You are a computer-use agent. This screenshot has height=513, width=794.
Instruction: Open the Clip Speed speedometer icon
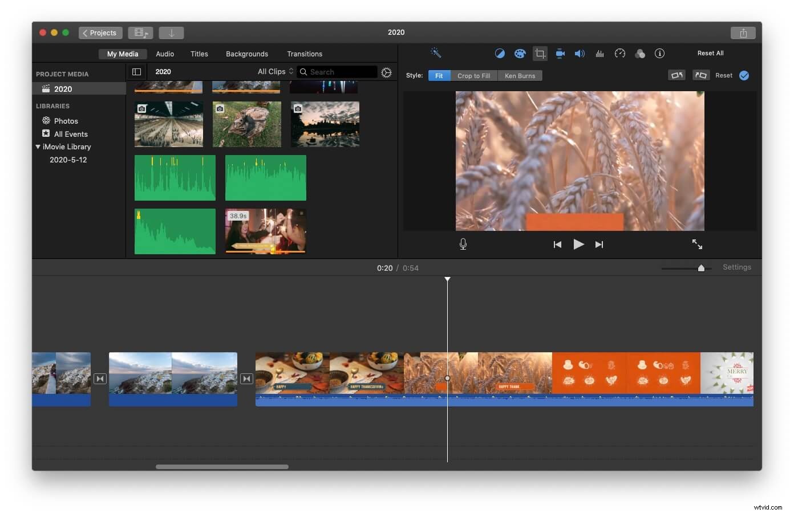619,53
